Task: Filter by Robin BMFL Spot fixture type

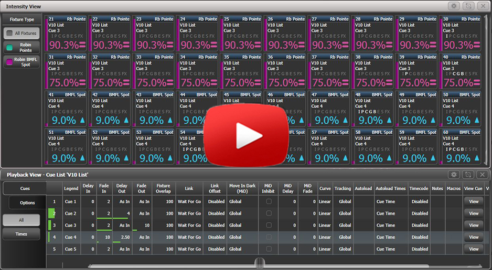Action: click(22, 62)
